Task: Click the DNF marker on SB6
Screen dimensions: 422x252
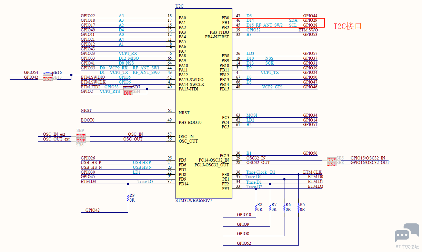Action: coord(81,140)
